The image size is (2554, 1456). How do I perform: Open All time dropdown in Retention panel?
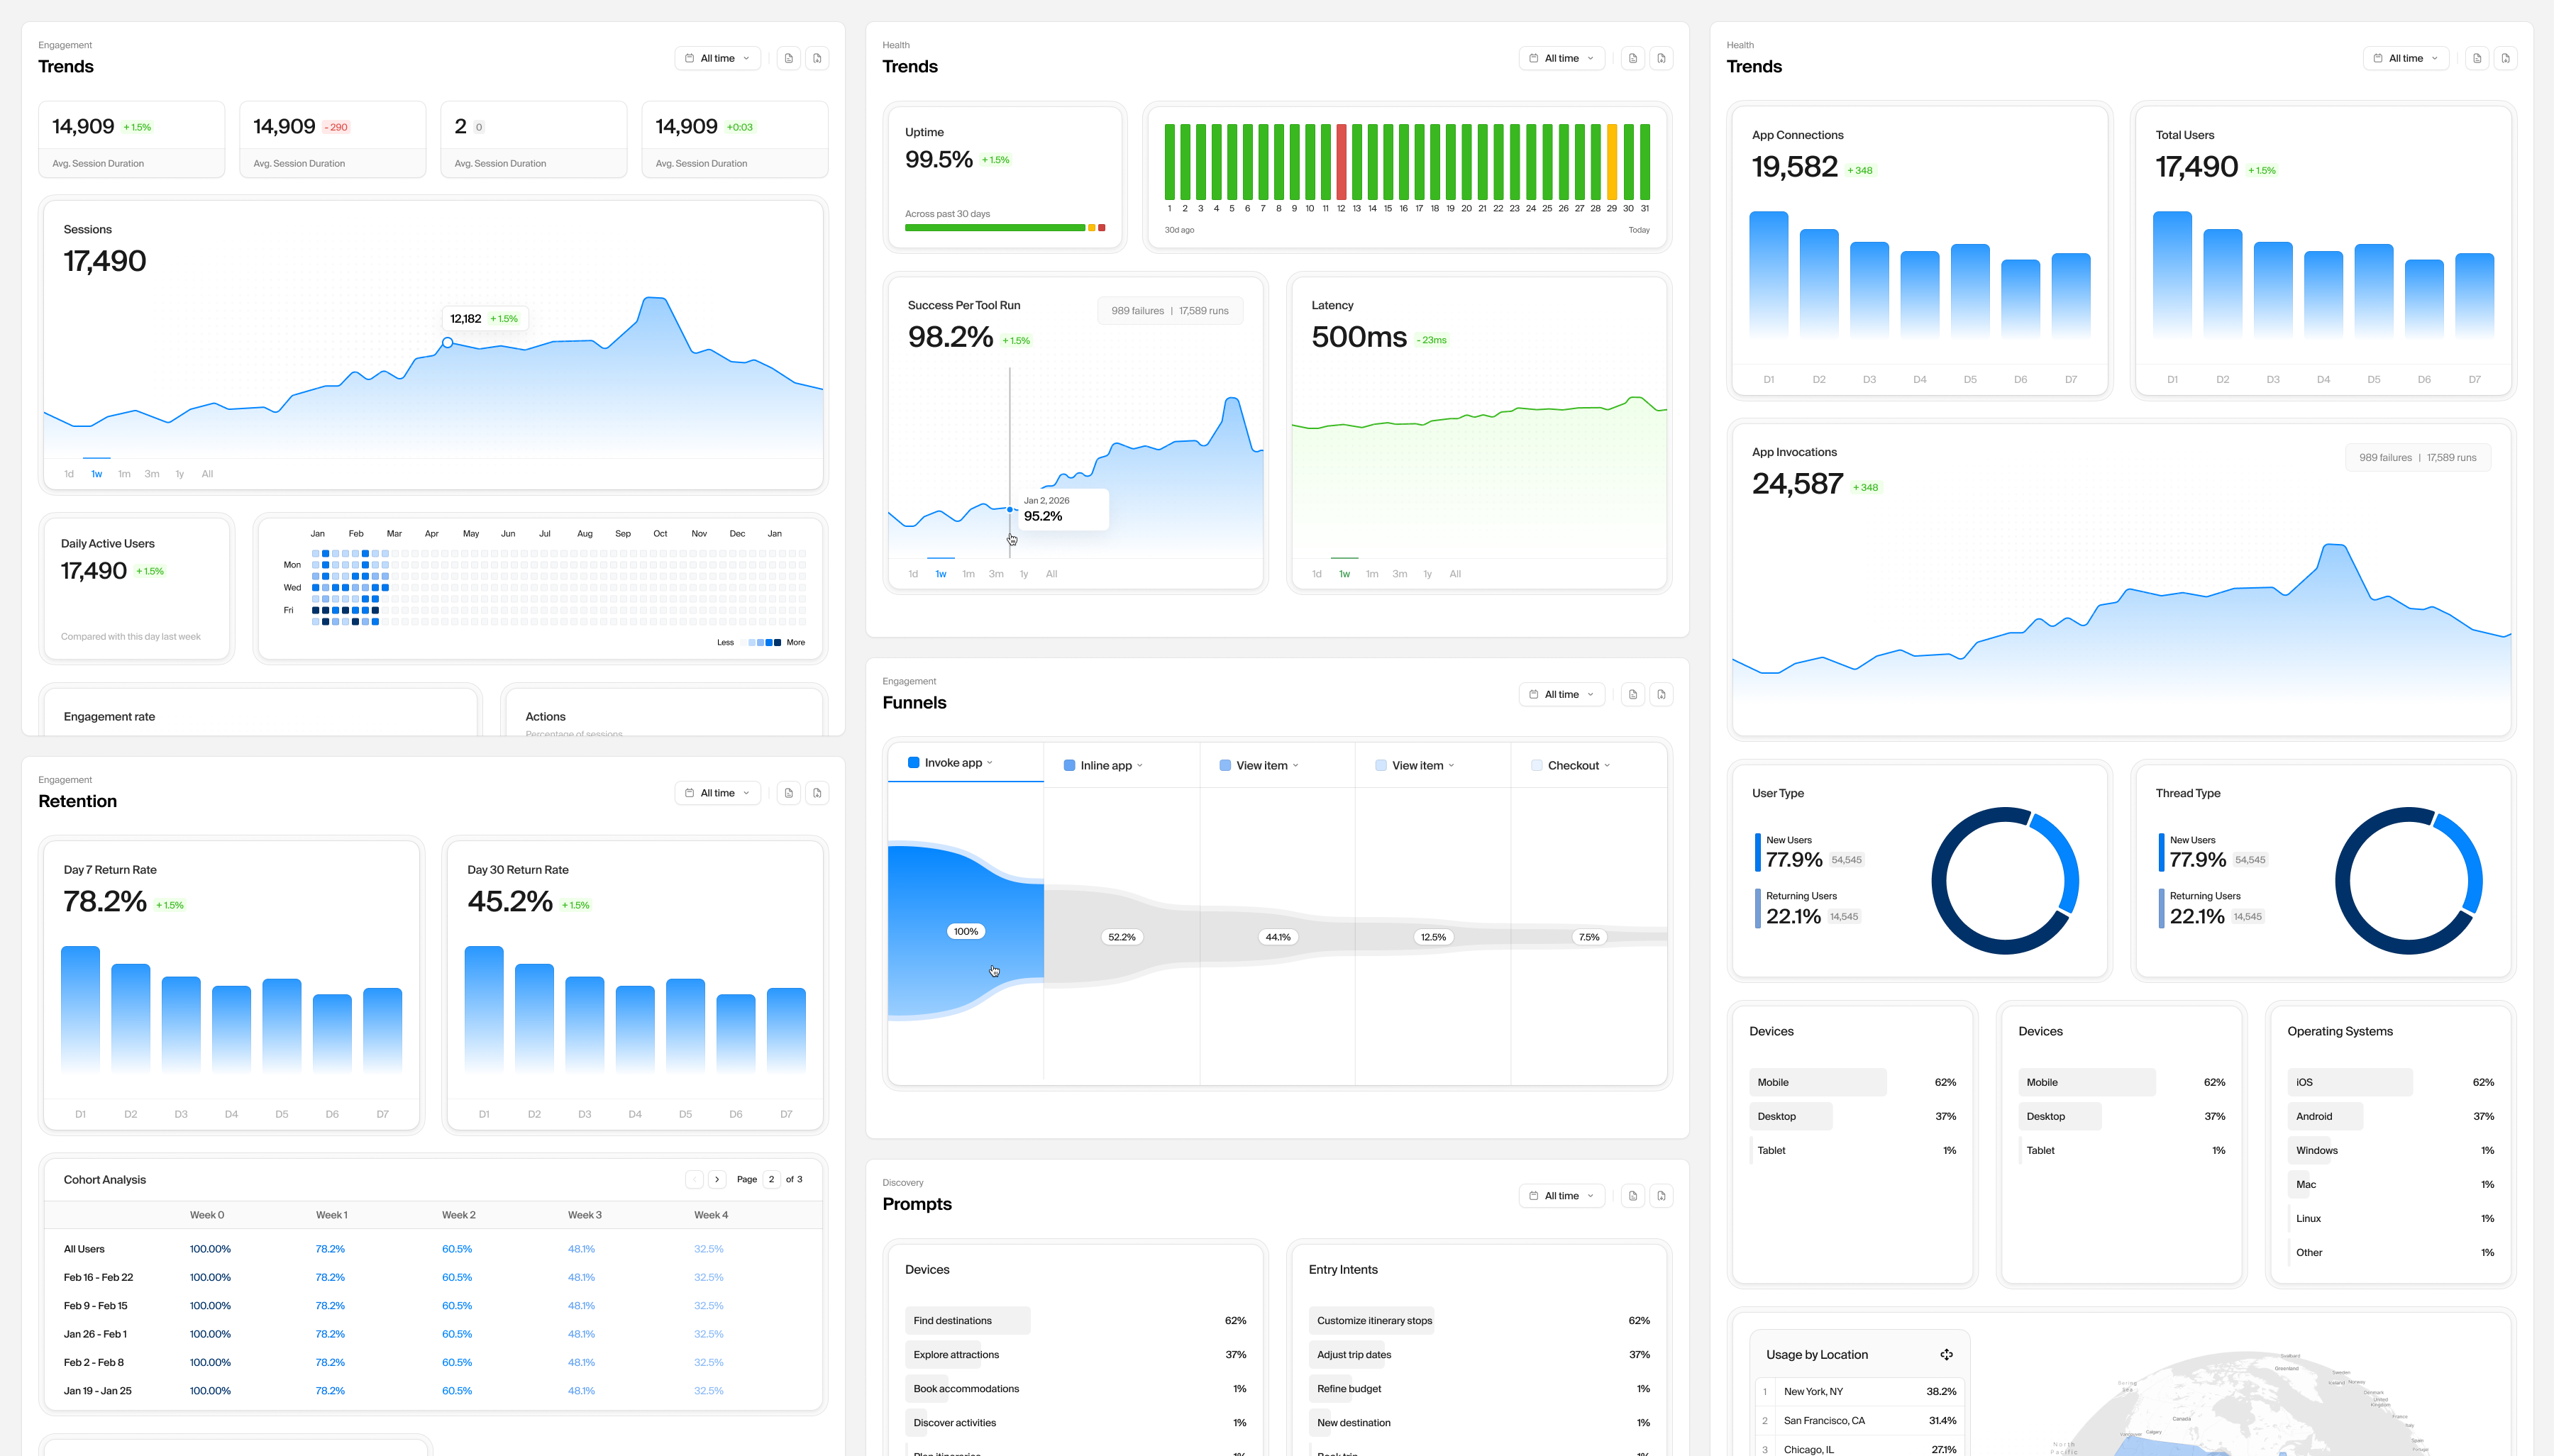pos(717,793)
